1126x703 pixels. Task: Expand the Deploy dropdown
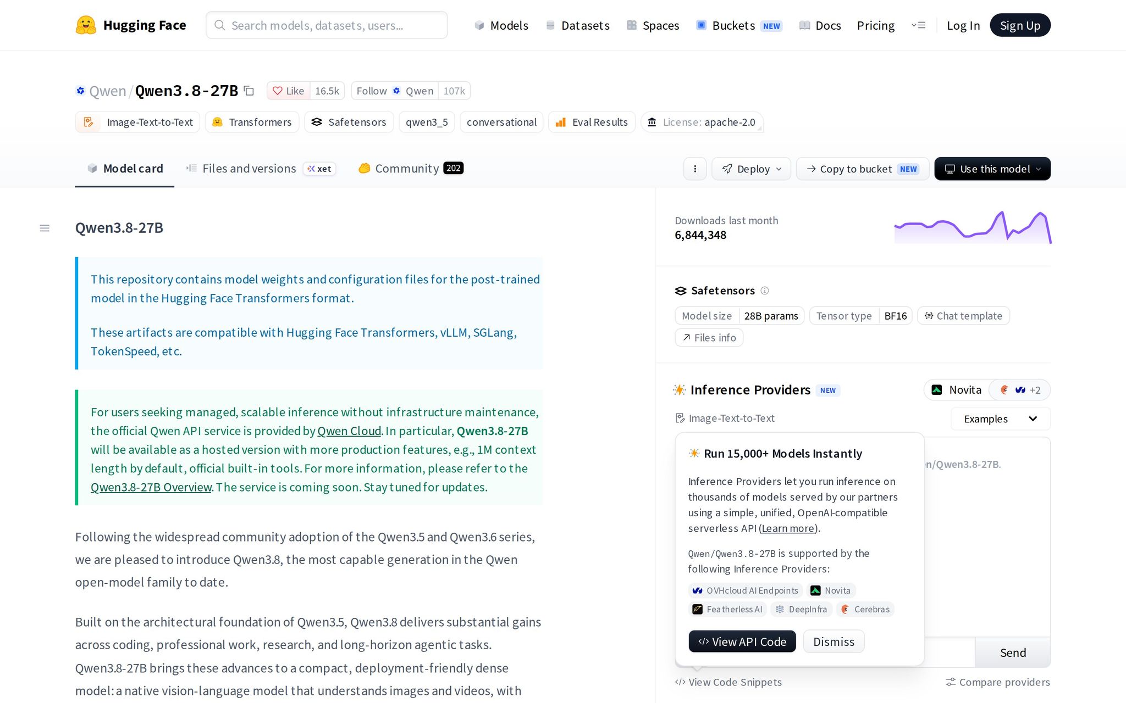tap(751, 169)
